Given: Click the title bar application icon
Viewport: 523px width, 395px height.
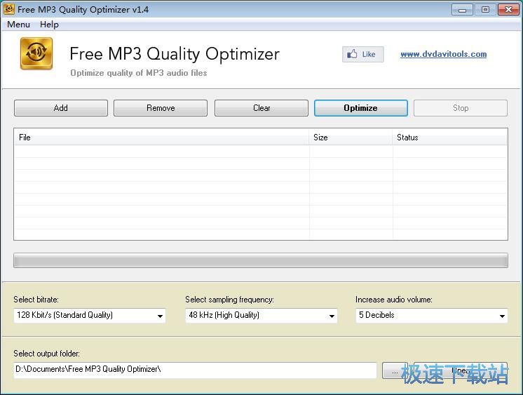Looking at the screenshot, I should pyautogui.click(x=8, y=10).
